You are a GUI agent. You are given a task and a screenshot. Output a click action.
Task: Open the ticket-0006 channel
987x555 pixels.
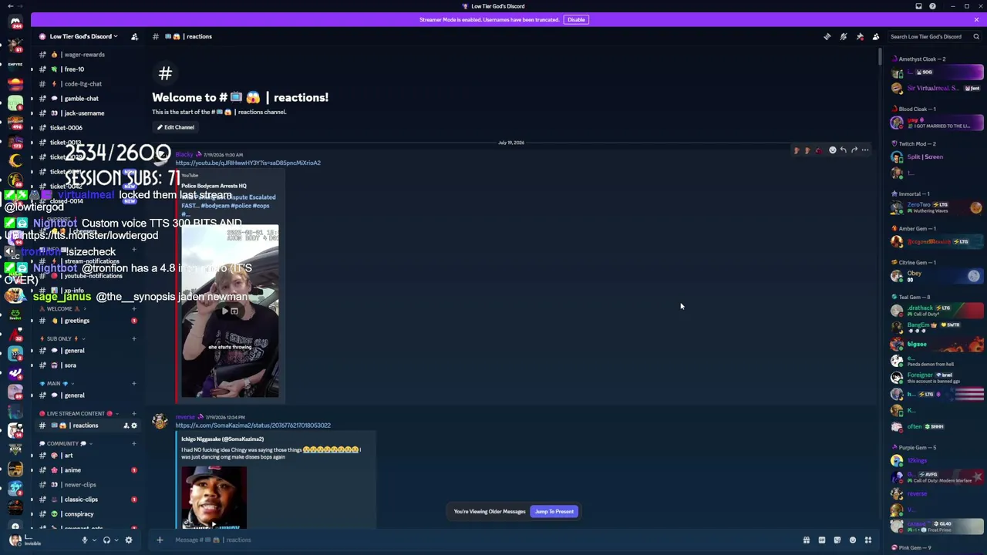[x=89, y=128]
